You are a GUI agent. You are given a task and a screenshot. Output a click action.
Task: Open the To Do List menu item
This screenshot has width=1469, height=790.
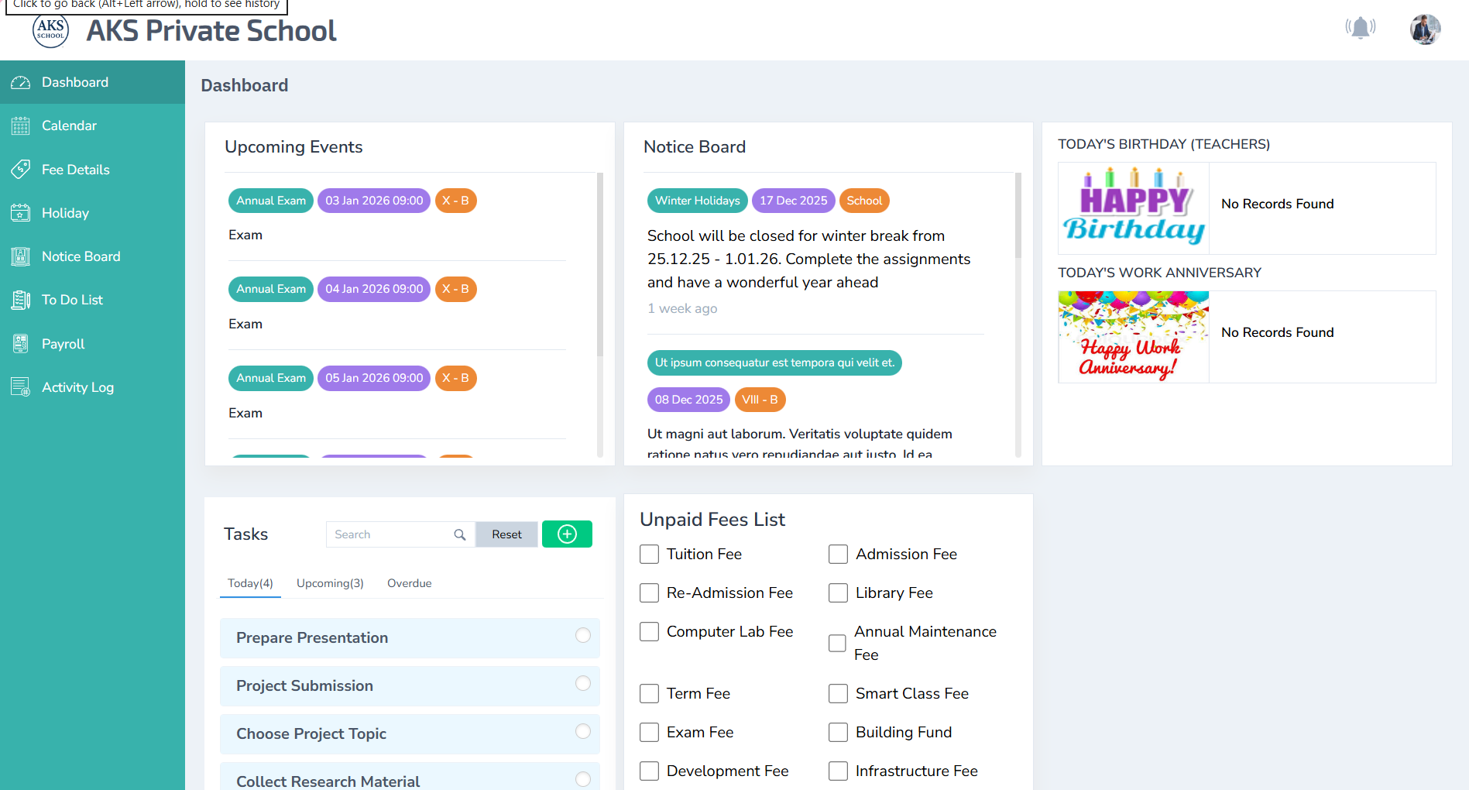pyautogui.click(x=72, y=300)
